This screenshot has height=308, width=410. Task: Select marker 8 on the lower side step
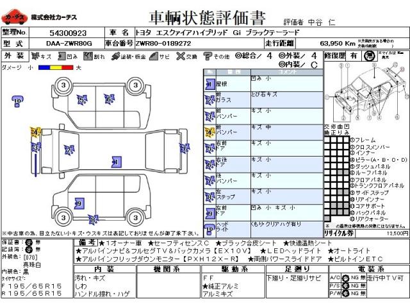coord(93,219)
